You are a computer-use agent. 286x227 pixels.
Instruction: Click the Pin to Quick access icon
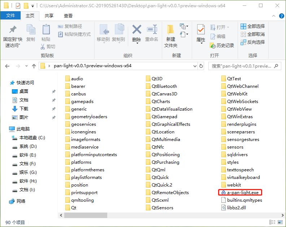pyautogui.click(x=13, y=30)
